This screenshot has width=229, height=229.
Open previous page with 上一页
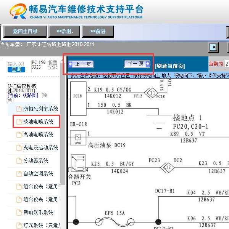pyautogui.click(x=81, y=64)
